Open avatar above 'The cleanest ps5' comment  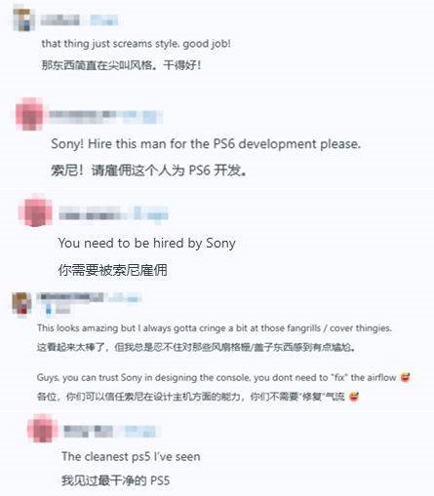click(43, 428)
